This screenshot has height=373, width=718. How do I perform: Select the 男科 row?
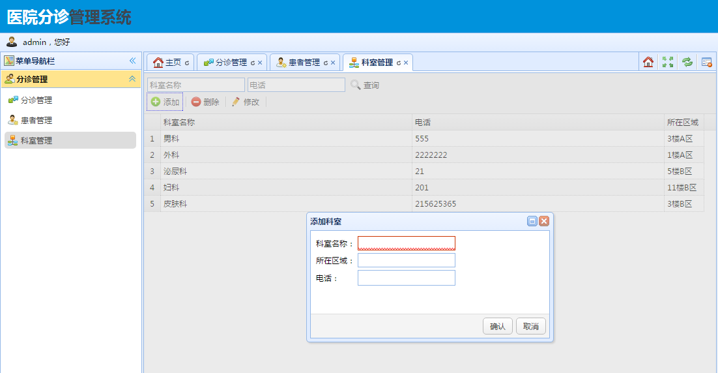pyautogui.click(x=424, y=138)
